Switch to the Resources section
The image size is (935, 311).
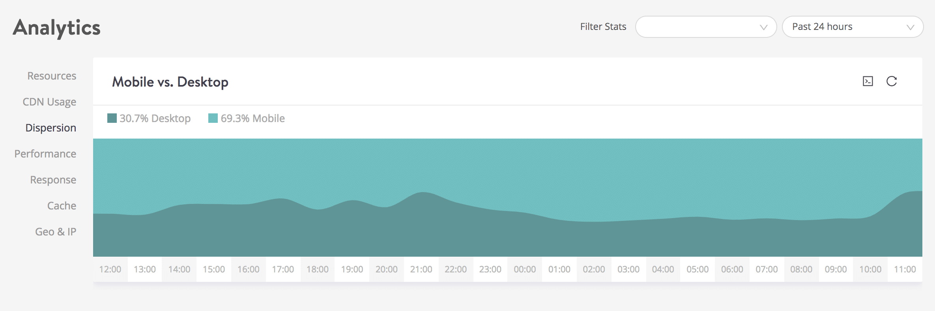click(x=51, y=76)
